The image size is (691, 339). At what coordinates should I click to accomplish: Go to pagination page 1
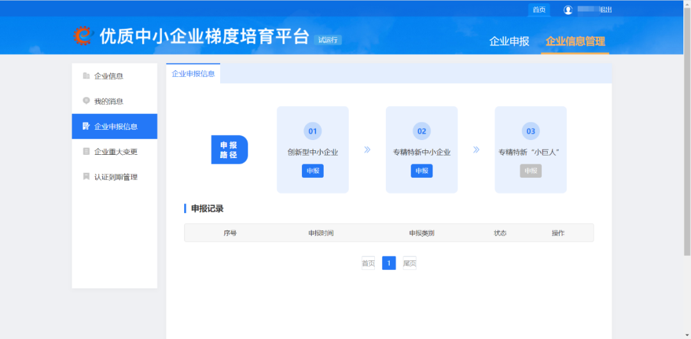389,263
